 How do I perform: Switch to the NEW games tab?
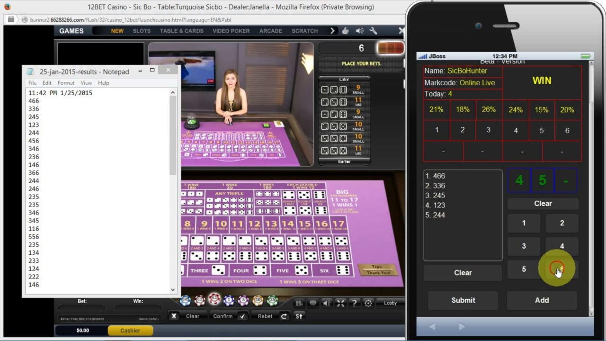pos(117,31)
